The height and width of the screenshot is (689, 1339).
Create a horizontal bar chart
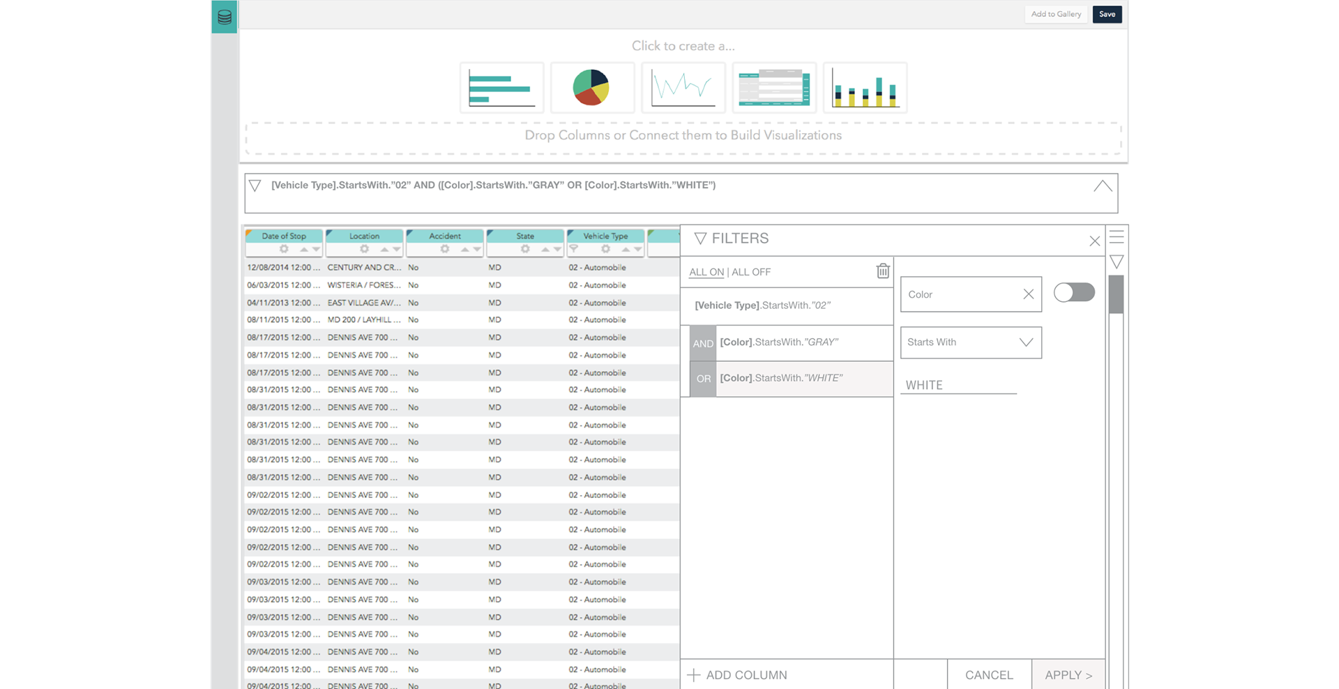[x=502, y=88]
